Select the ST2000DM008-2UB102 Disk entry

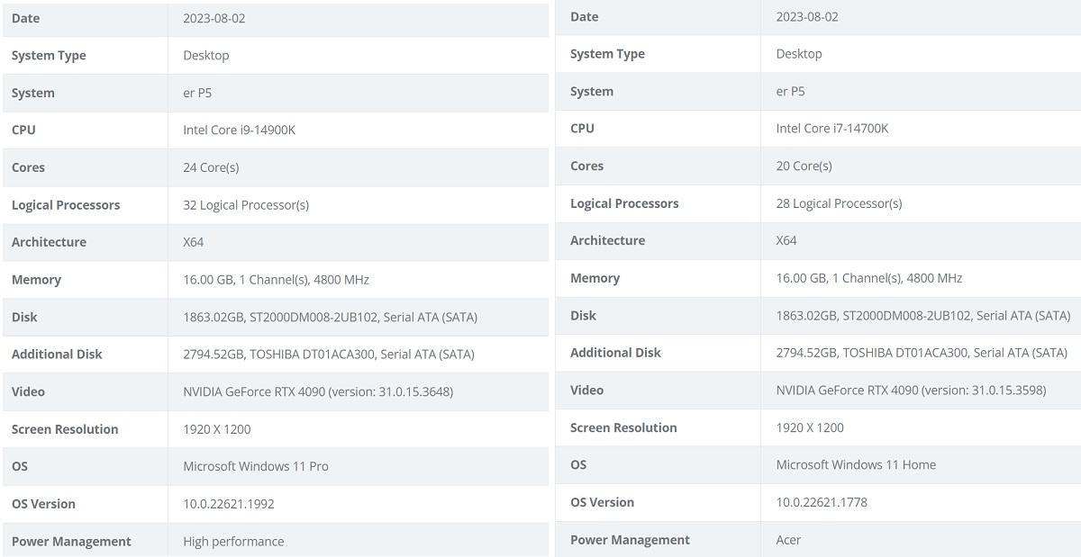tap(319, 317)
